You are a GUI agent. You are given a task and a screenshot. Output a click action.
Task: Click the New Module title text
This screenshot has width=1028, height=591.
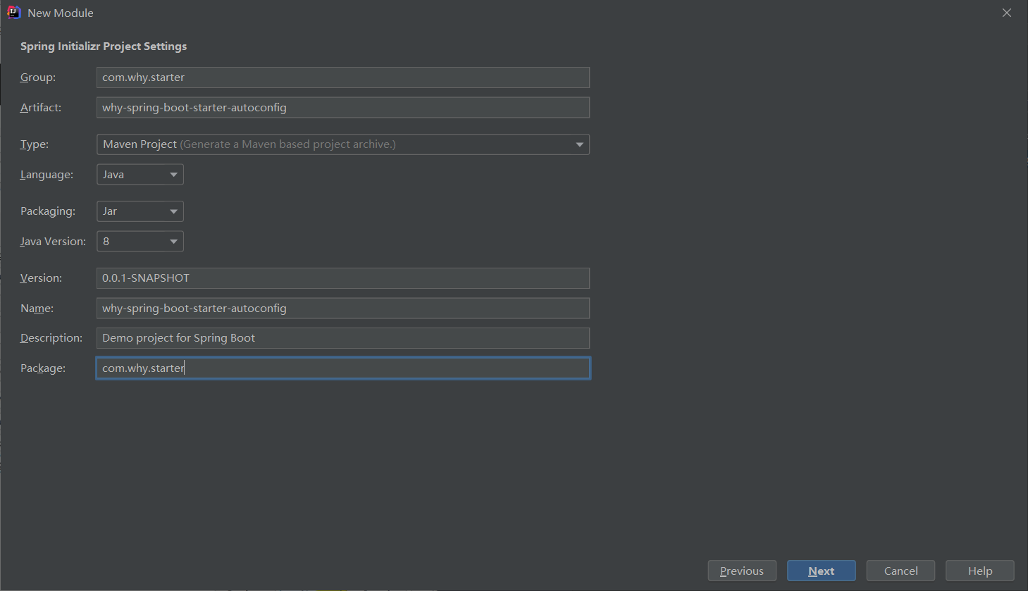tap(61, 13)
